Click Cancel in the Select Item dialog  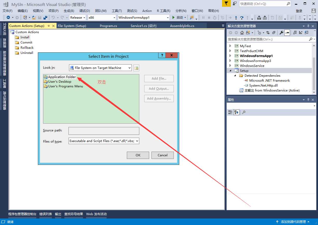(x=163, y=155)
